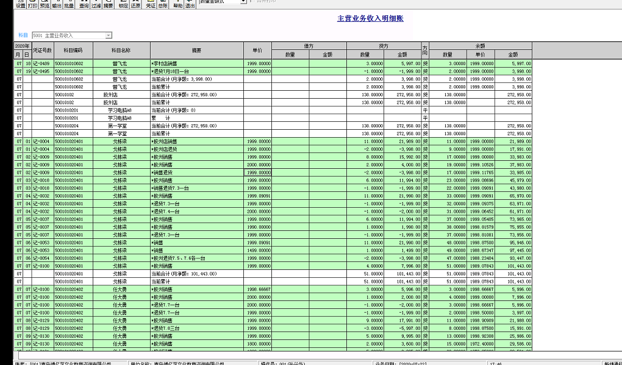Click the 科目编码 column header

coord(73,51)
